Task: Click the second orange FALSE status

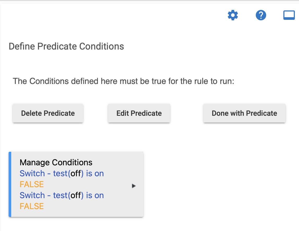Action: pyautogui.click(x=32, y=206)
